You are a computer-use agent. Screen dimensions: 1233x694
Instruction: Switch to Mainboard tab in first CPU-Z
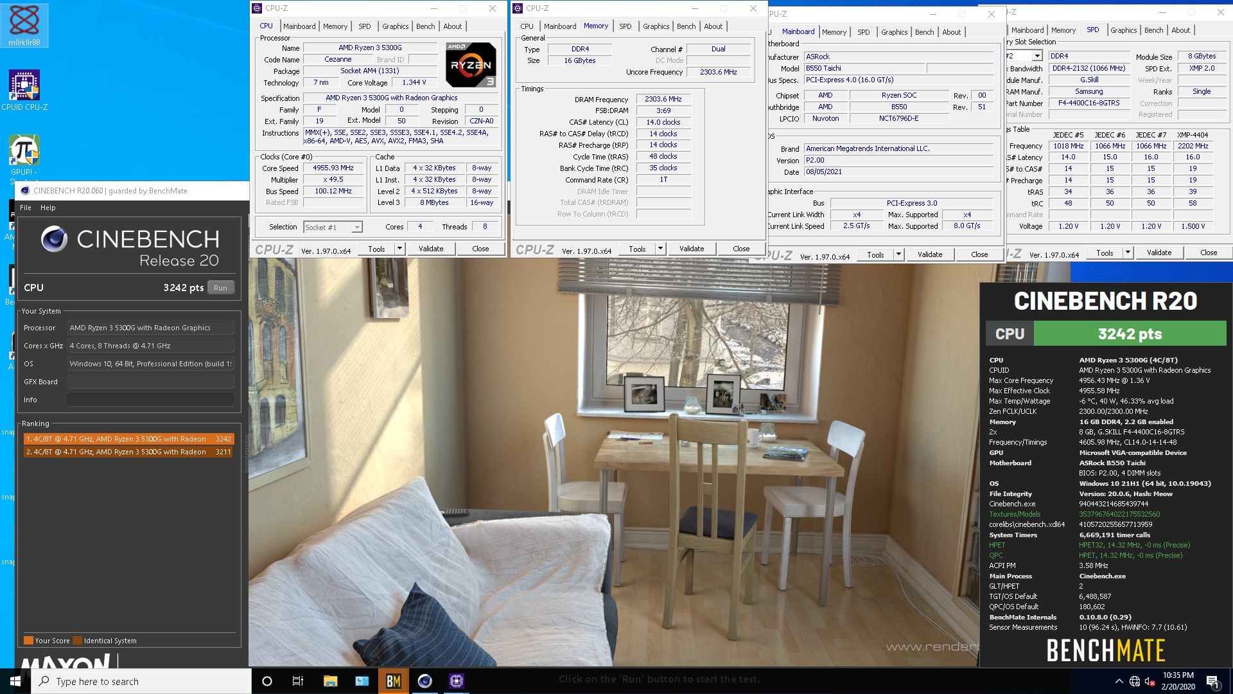[299, 26]
